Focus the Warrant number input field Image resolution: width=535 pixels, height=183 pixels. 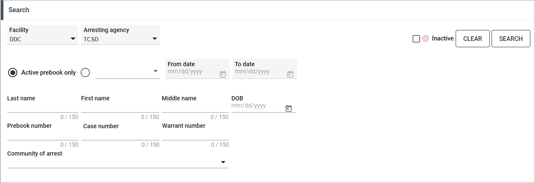tap(195, 135)
